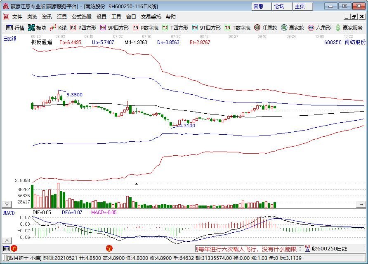Click the MACD indicator label
Viewport: 368px width, 264px height.
pos(9,213)
